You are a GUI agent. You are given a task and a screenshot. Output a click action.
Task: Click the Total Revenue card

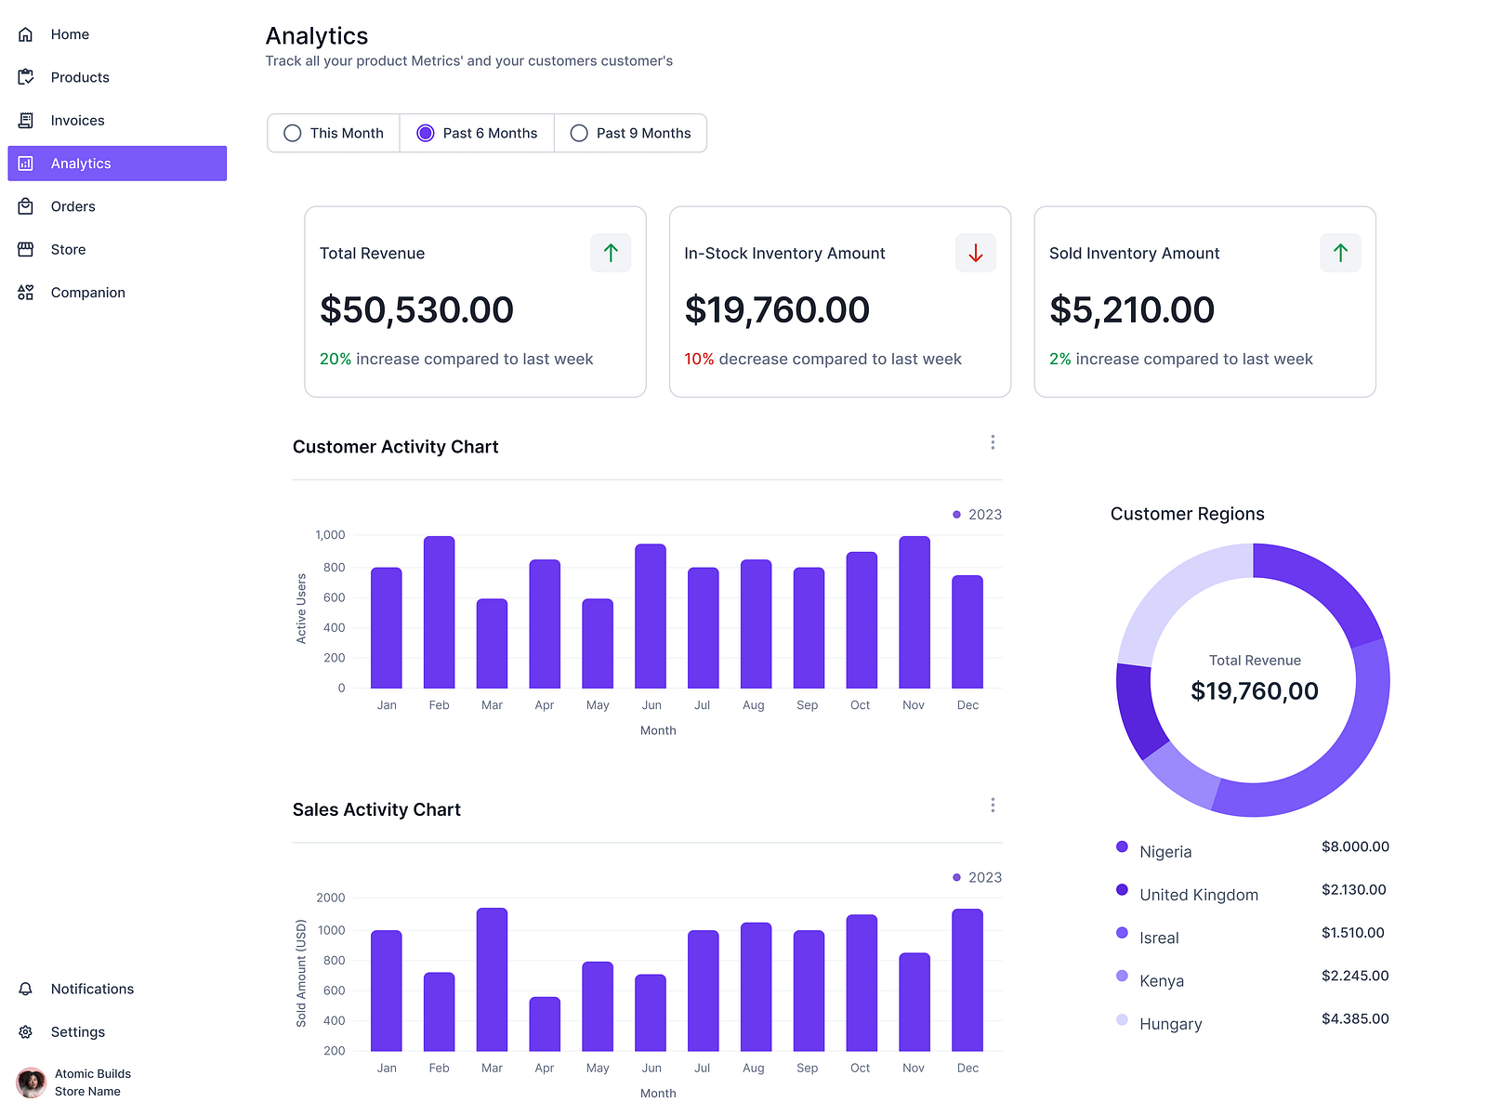(x=475, y=302)
